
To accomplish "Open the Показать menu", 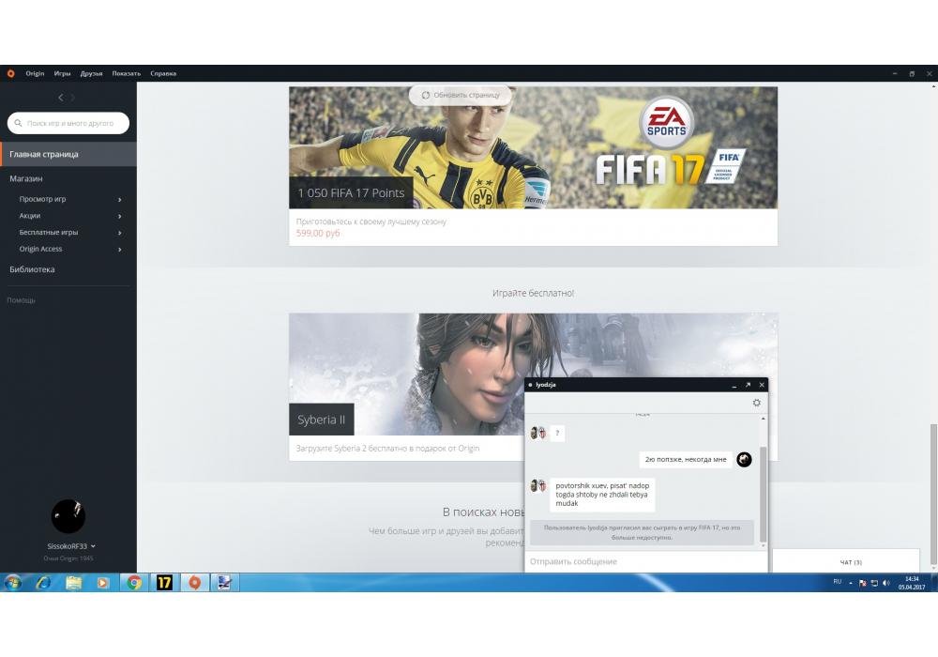I will click(x=127, y=73).
